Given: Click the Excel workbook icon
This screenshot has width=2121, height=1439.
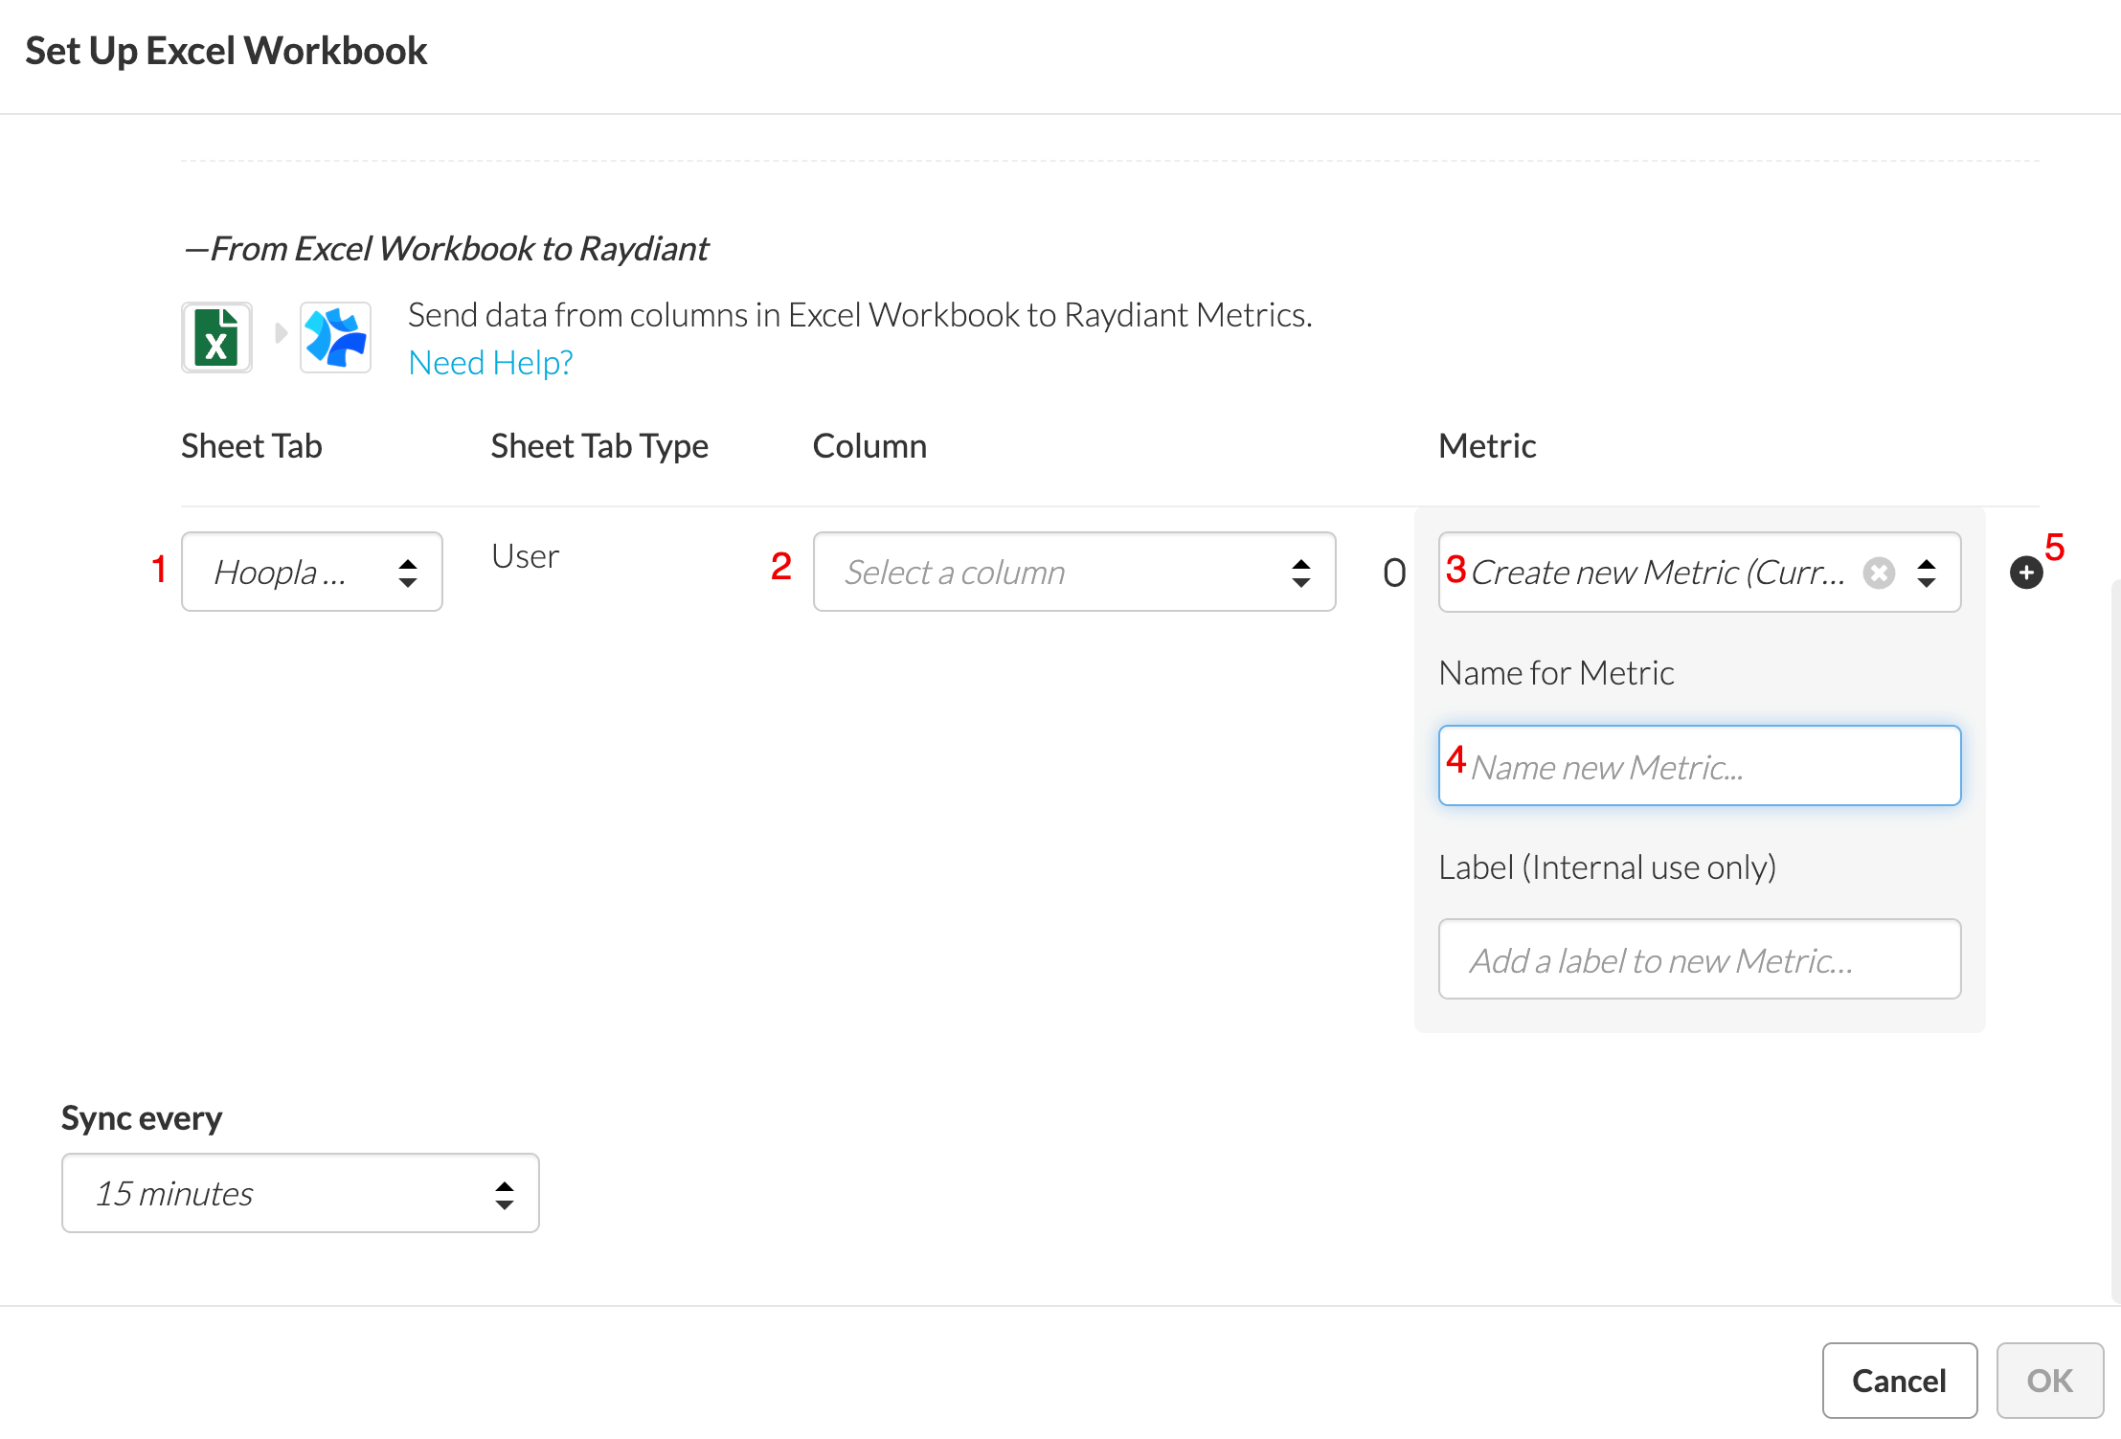Looking at the screenshot, I should [216, 337].
